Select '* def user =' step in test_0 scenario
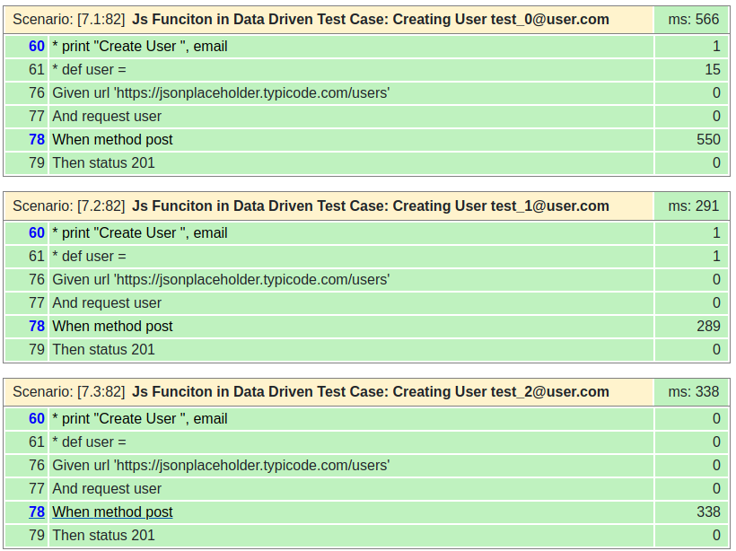This screenshot has width=736, height=551. pyautogui.click(x=89, y=70)
